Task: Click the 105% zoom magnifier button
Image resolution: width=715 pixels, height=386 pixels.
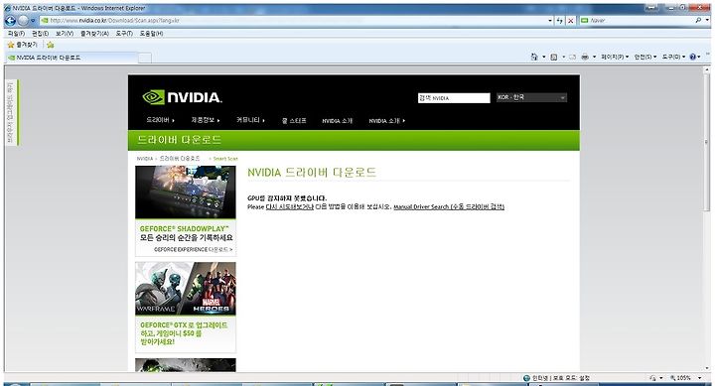Action: point(680,378)
